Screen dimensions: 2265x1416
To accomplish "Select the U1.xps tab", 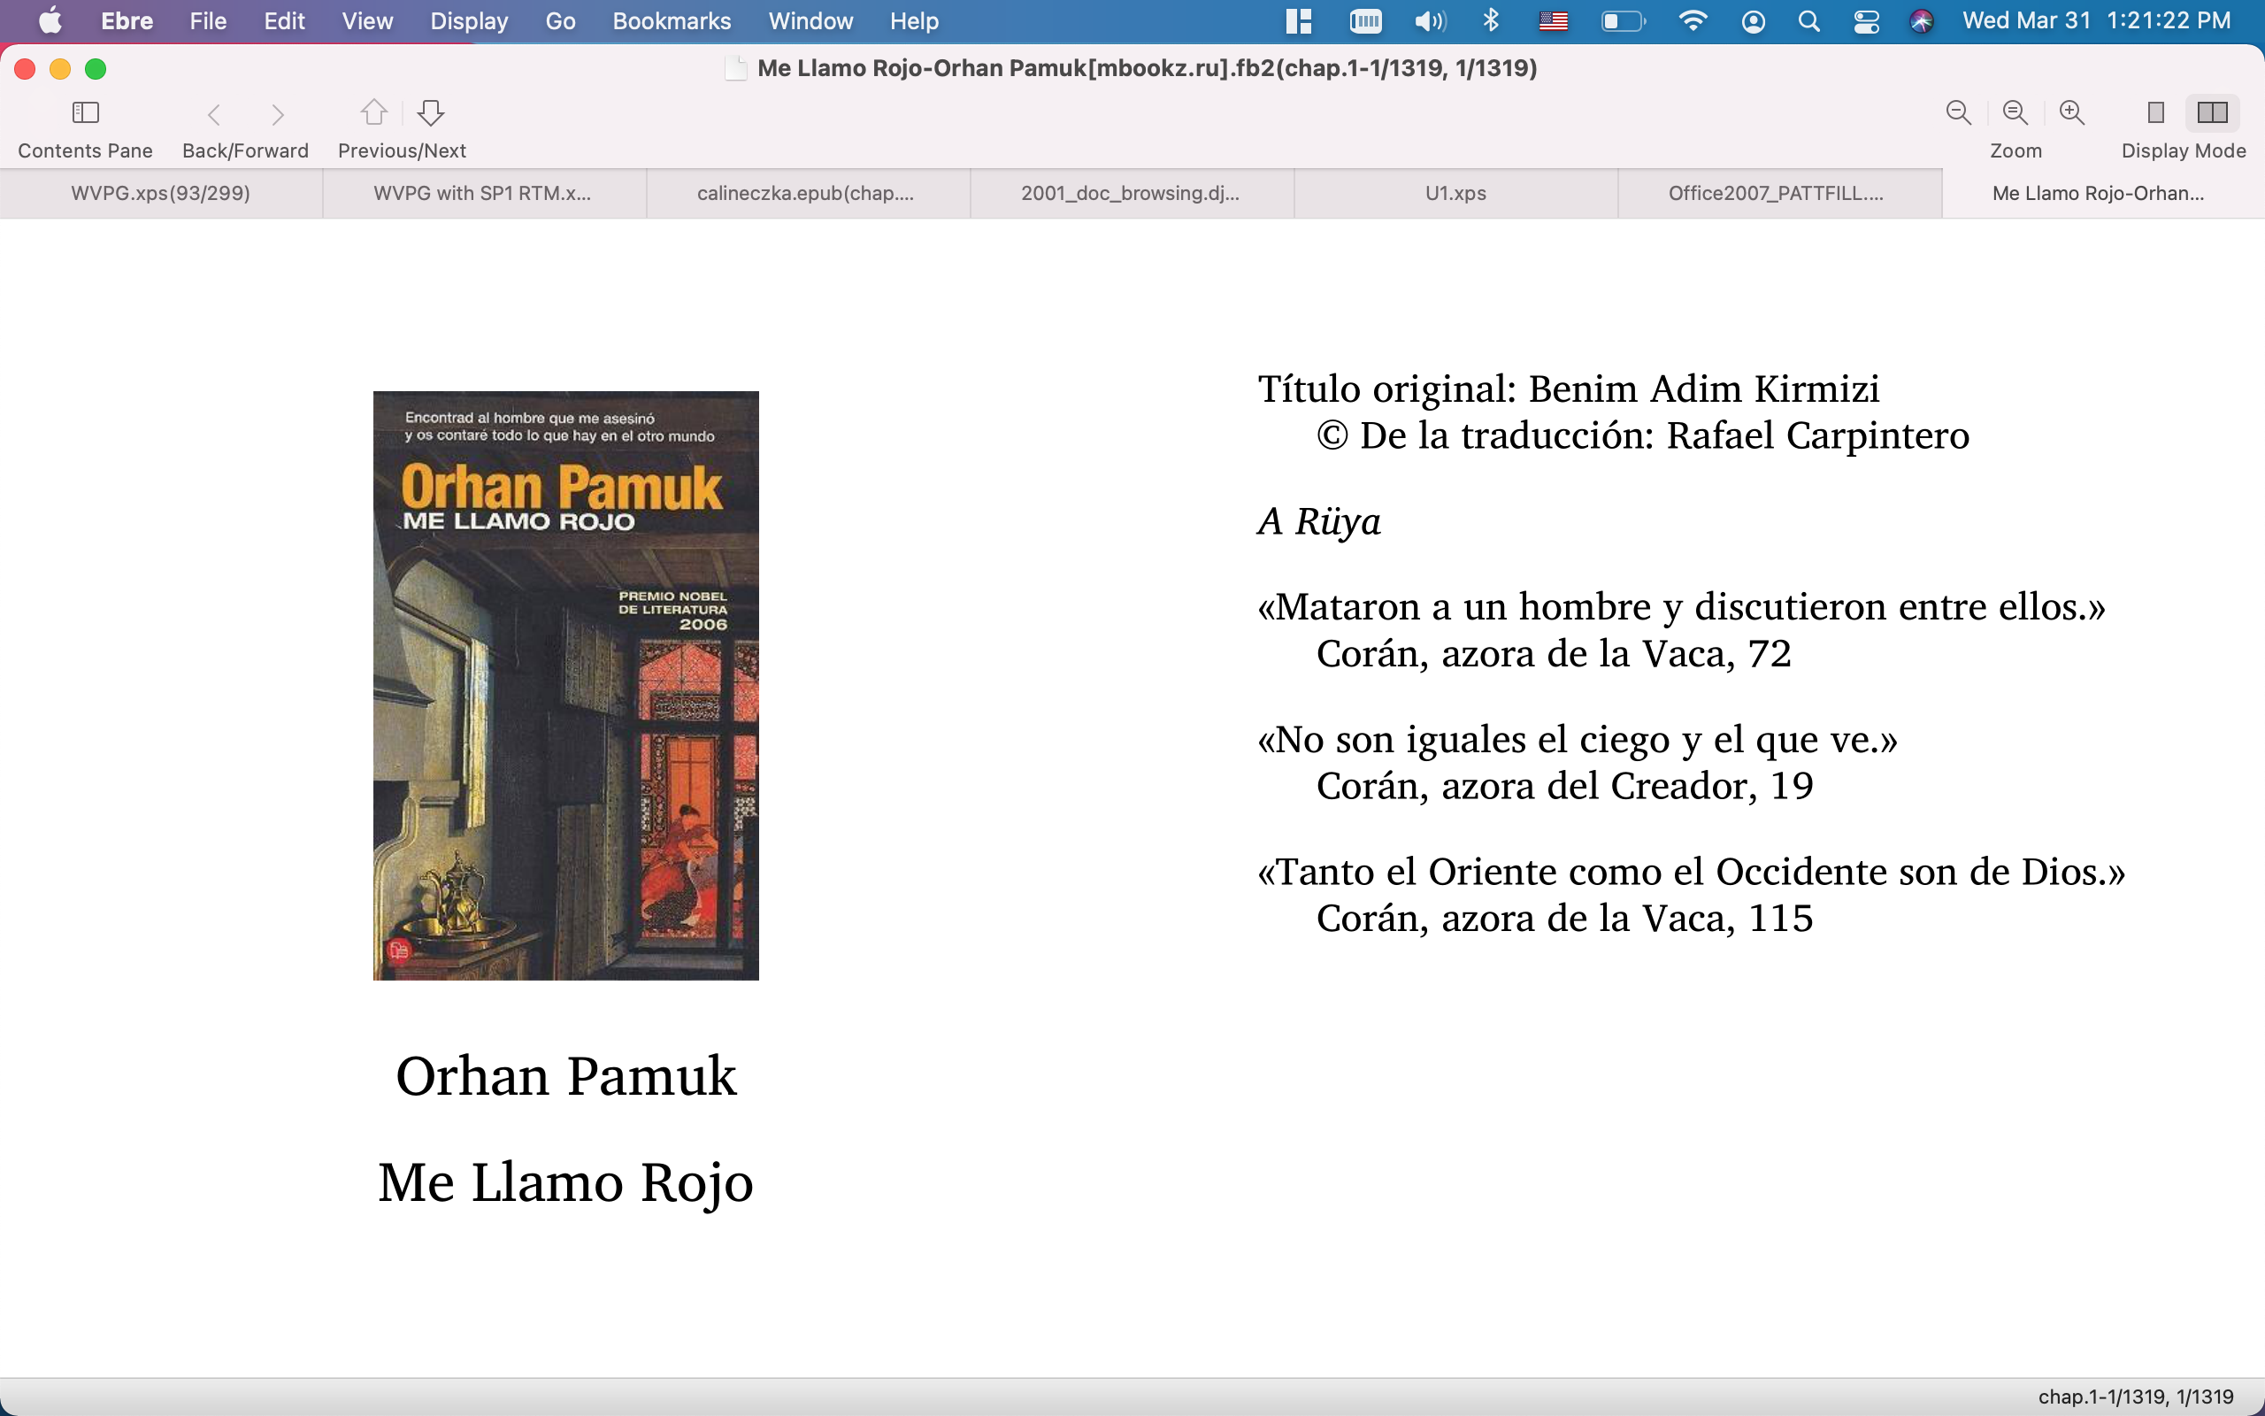I will coord(1455,193).
